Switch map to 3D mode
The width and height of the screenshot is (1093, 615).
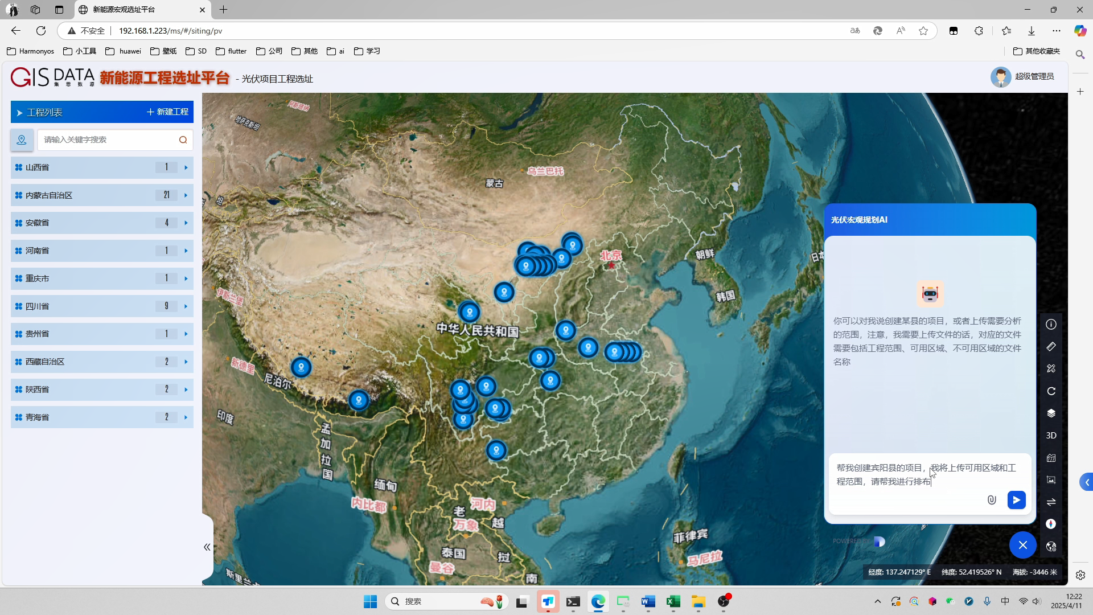click(1051, 436)
